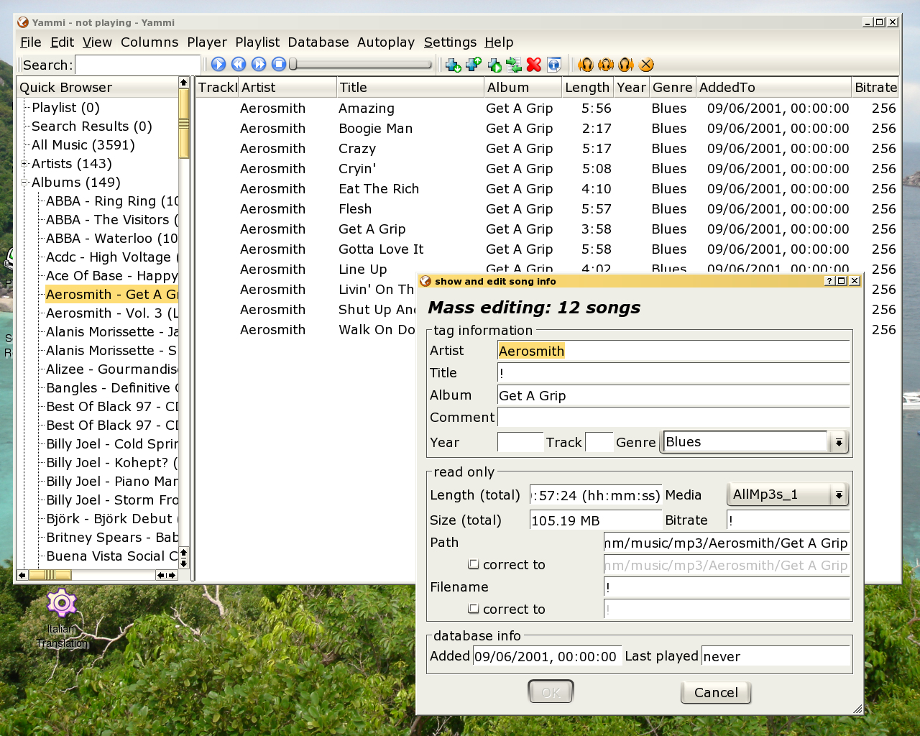Click the song info toolbar icon
The width and height of the screenshot is (920, 736).
554,65
